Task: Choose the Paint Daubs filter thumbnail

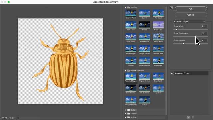Action: tap(131, 37)
